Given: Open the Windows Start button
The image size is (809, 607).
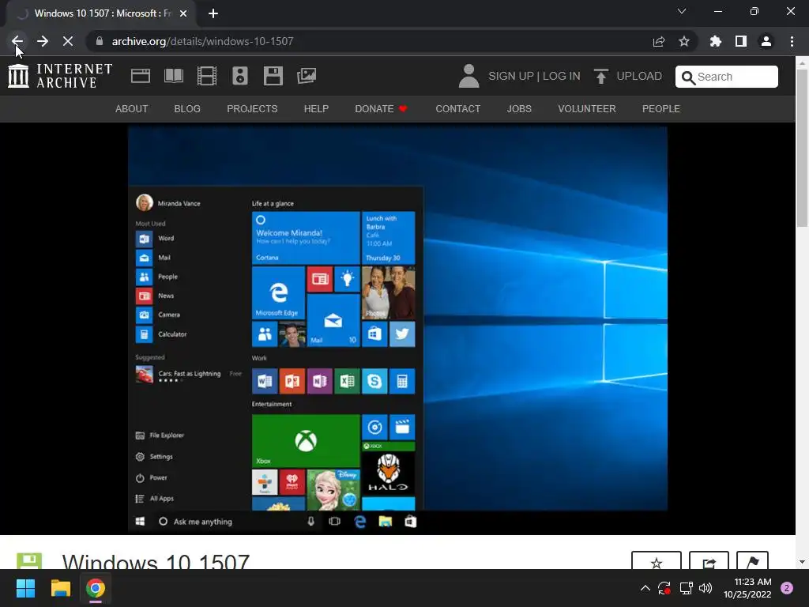Looking at the screenshot, I should (x=25, y=588).
